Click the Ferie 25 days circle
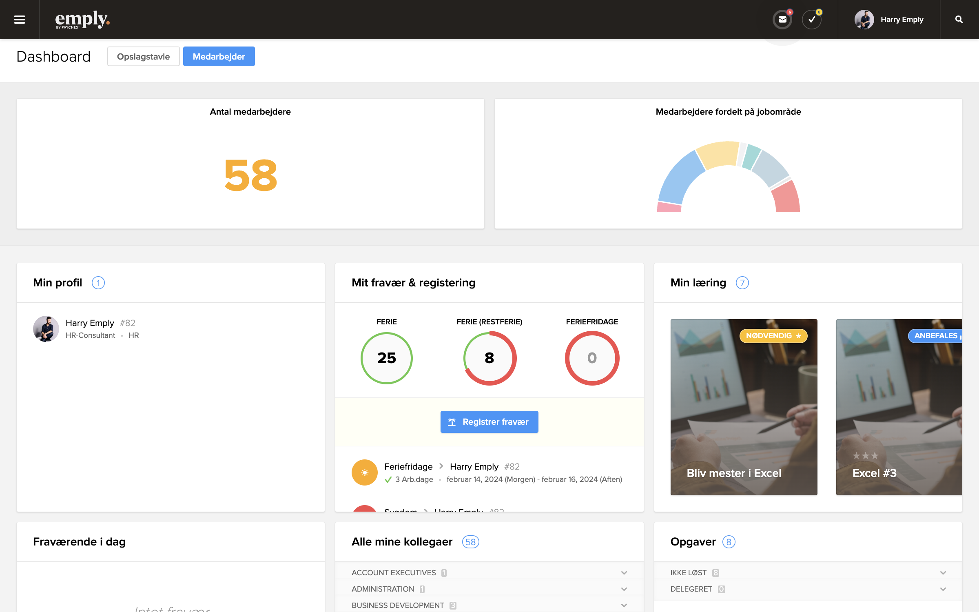 point(386,358)
